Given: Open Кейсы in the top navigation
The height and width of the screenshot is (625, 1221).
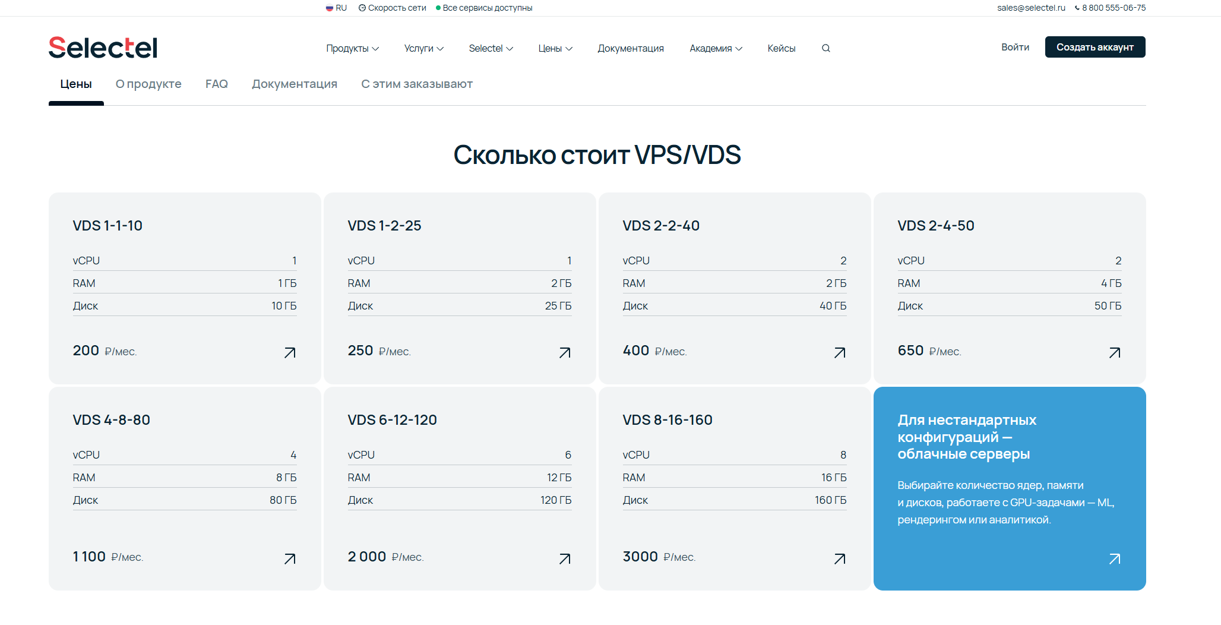Looking at the screenshot, I should pyautogui.click(x=782, y=48).
